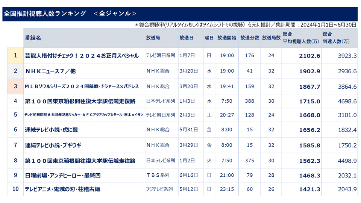Click the program 連続テレビ小説・虎に翼
Viewport: 361px width, 203px height.
pos(52,130)
